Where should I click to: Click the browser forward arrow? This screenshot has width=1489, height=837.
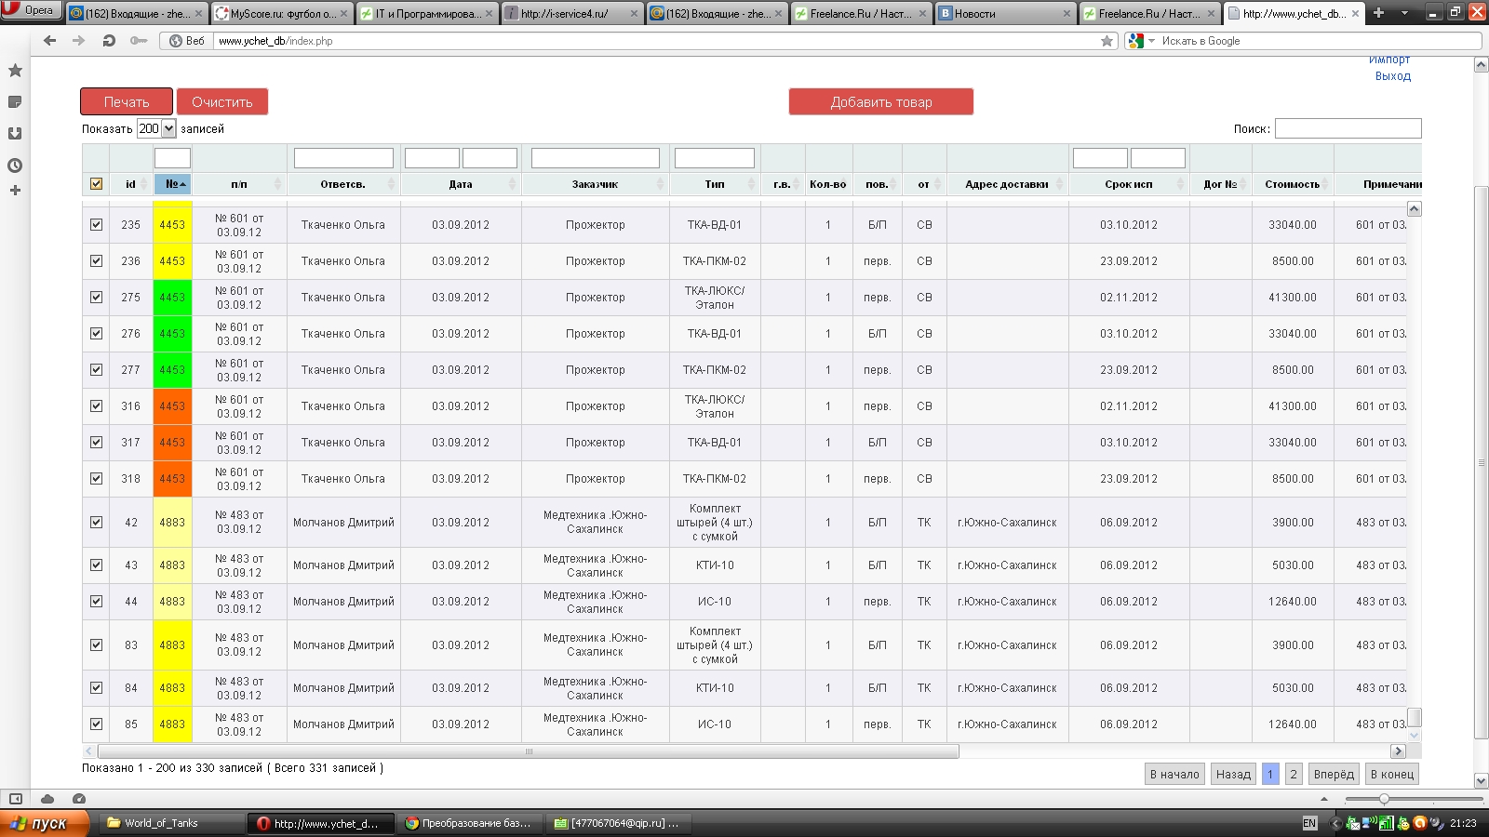tap(79, 41)
